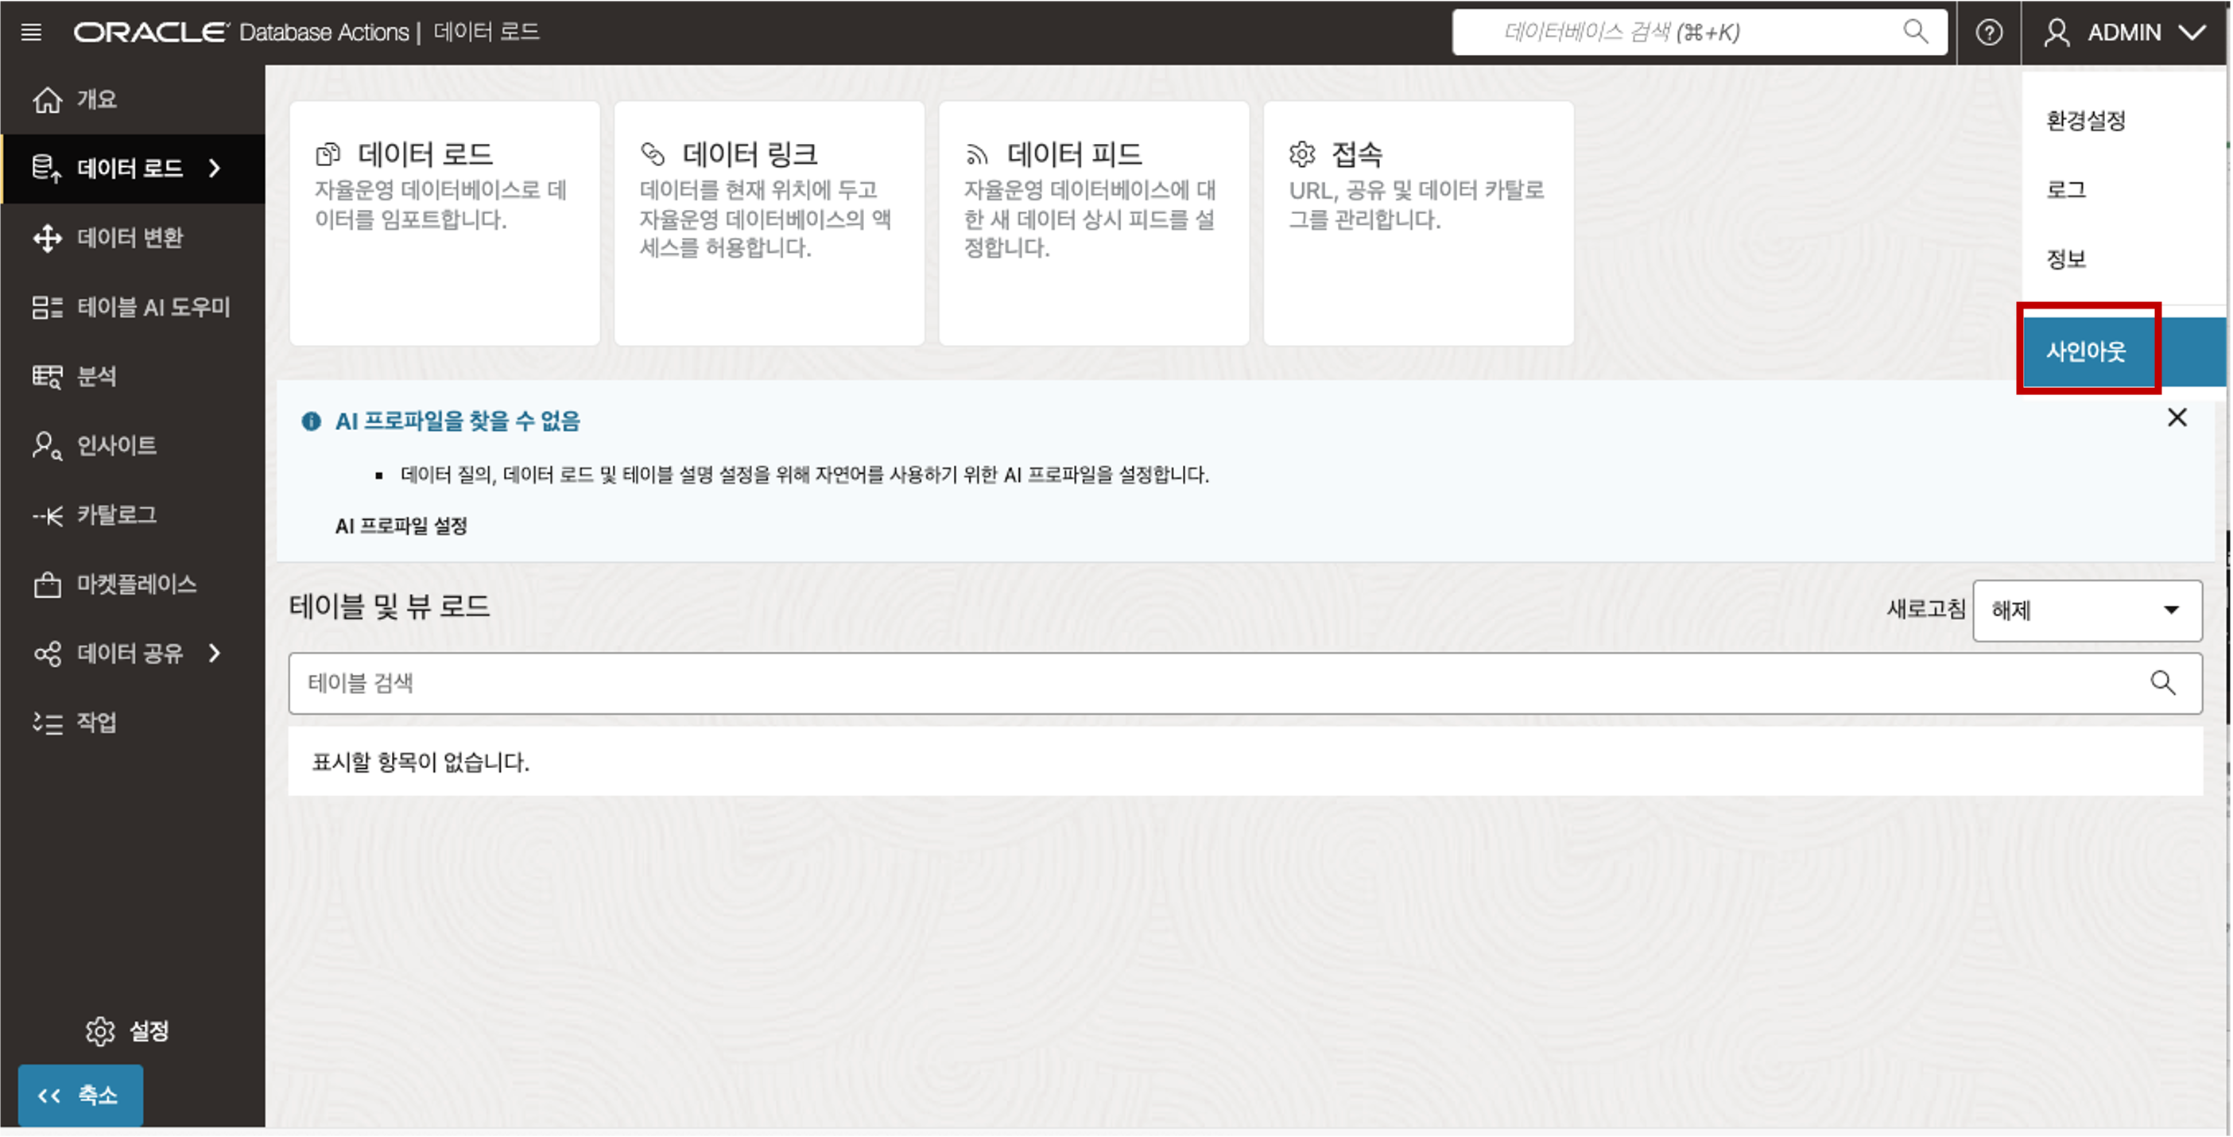The width and height of the screenshot is (2233, 1137).
Task: Go to 분석 in the sidebar
Action: (x=95, y=376)
